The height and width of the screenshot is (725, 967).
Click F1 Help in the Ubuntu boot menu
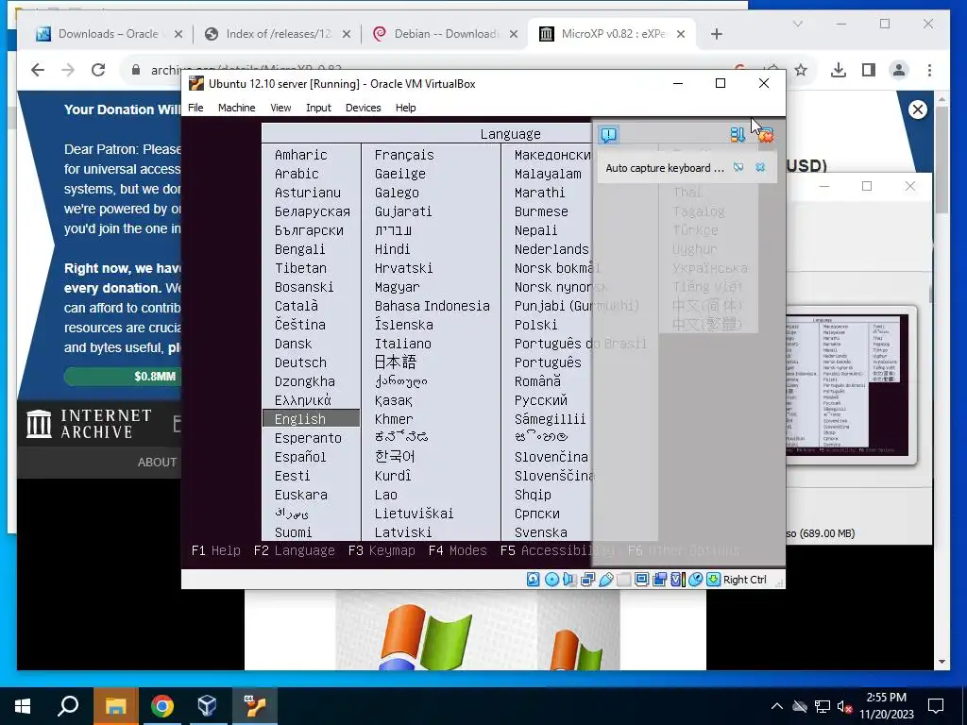[216, 550]
